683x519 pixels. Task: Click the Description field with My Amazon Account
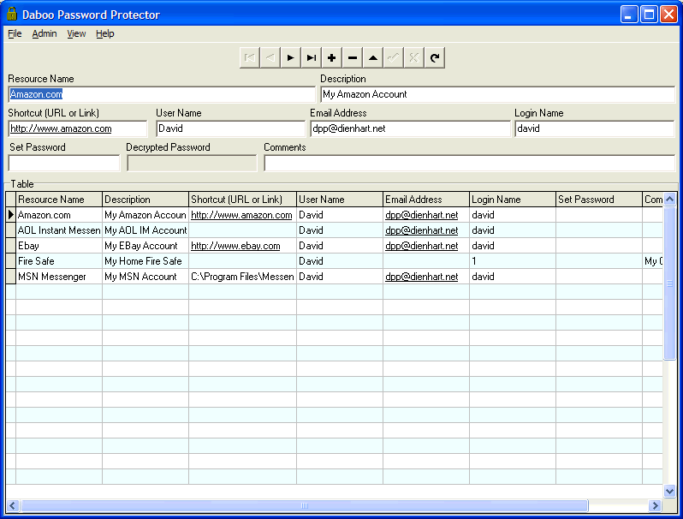pyautogui.click(x=497, y=94)
